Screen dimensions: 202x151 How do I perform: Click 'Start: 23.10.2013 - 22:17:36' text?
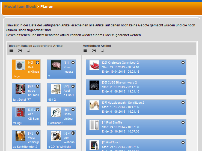pyautogui.click(x=120, y=87)
